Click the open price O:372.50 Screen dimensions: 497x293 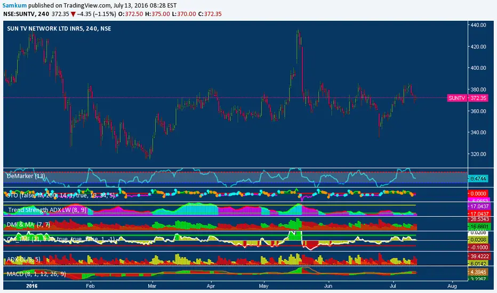131,14
